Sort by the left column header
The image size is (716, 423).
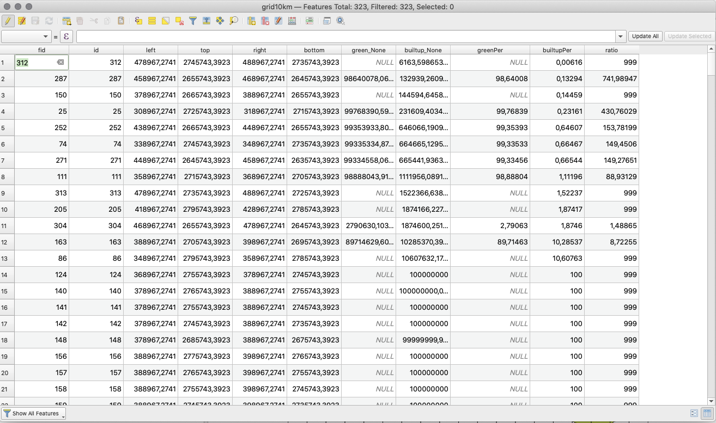150,50
